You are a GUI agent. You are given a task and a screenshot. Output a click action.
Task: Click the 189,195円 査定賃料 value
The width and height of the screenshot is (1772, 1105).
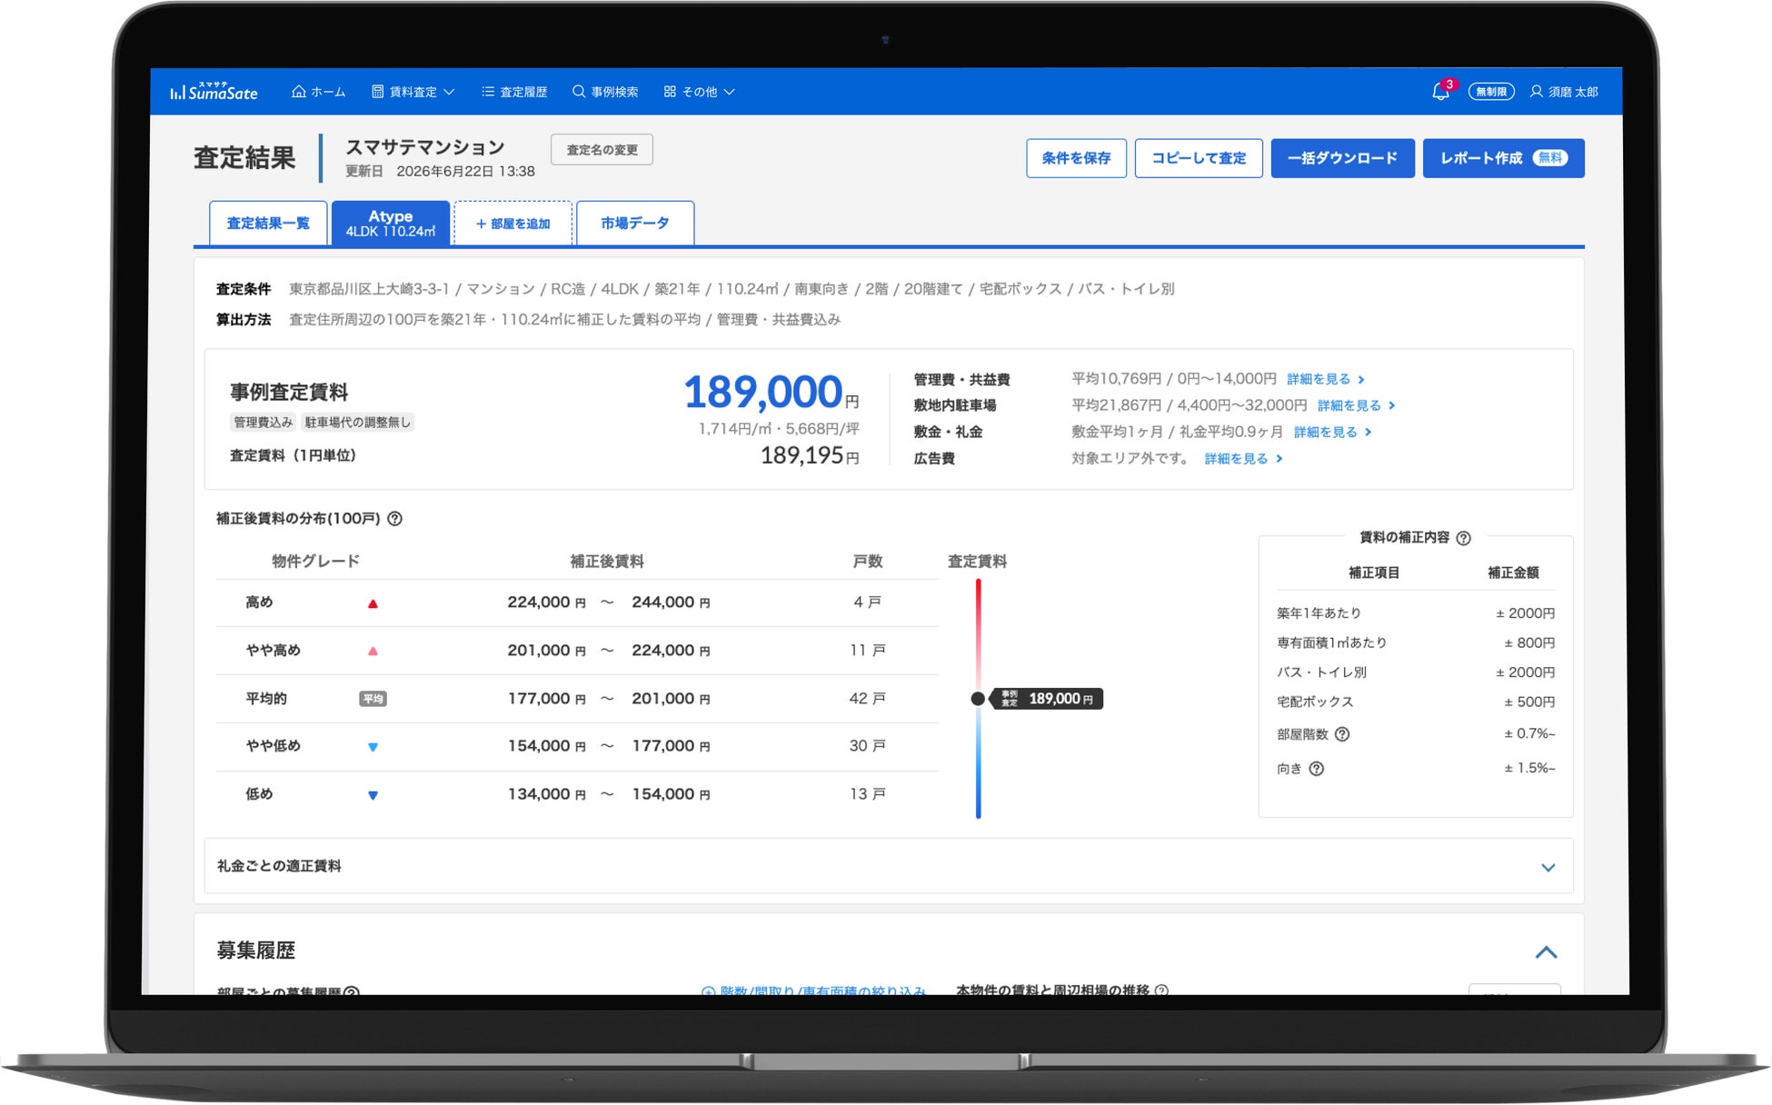coord(809,455)
